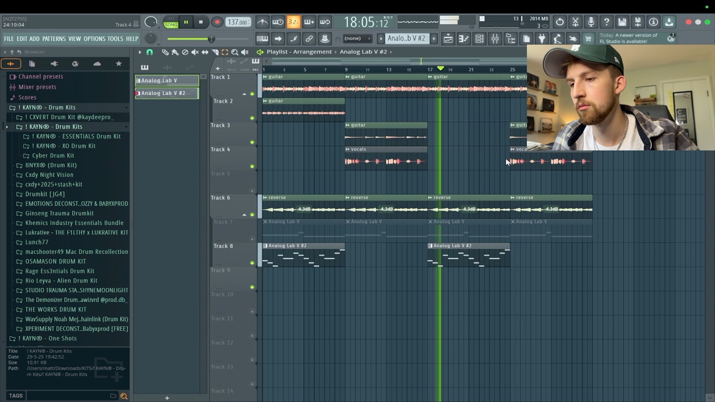This screenshot has height=402, width=715.
Task: Open the shopping cart content library icon
Action: tap(588, 39)
